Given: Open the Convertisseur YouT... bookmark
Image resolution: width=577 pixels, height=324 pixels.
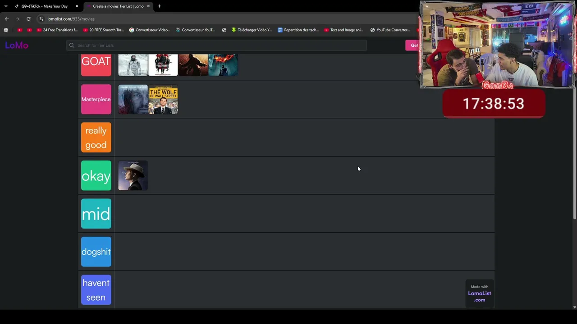Looking at the screenshot, I should (195, 30).
